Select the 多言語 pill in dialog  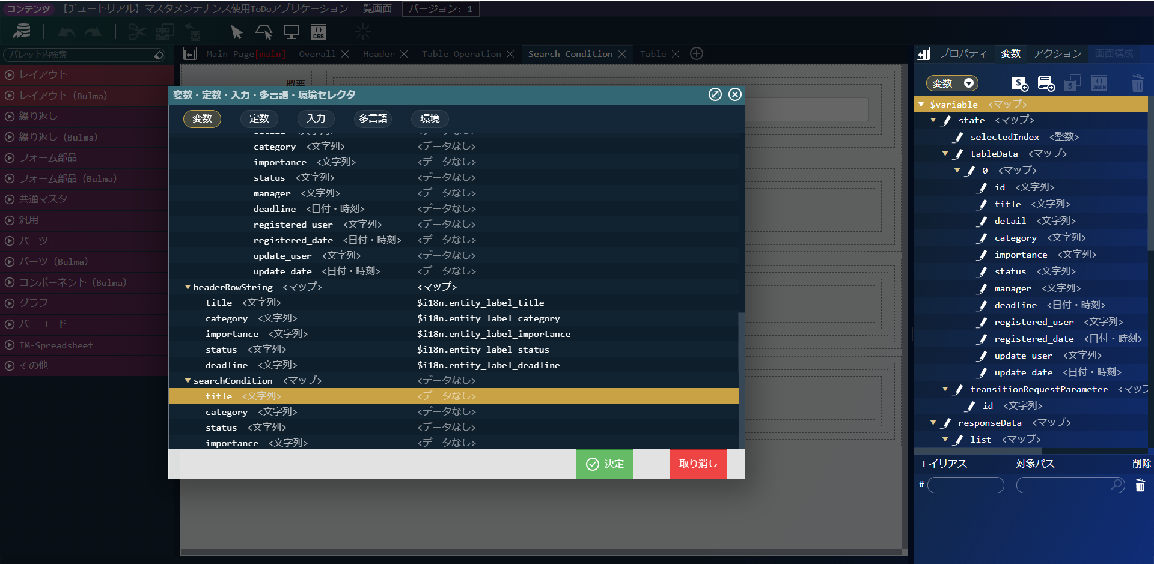[x=373, y=118]
